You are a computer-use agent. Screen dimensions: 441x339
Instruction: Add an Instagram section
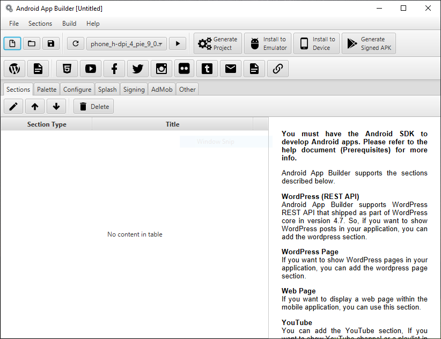pos(161,69)
